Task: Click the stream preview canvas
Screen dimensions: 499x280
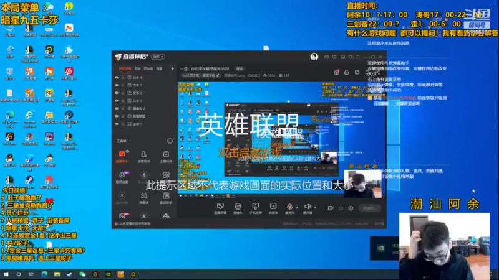Action: 281,139
